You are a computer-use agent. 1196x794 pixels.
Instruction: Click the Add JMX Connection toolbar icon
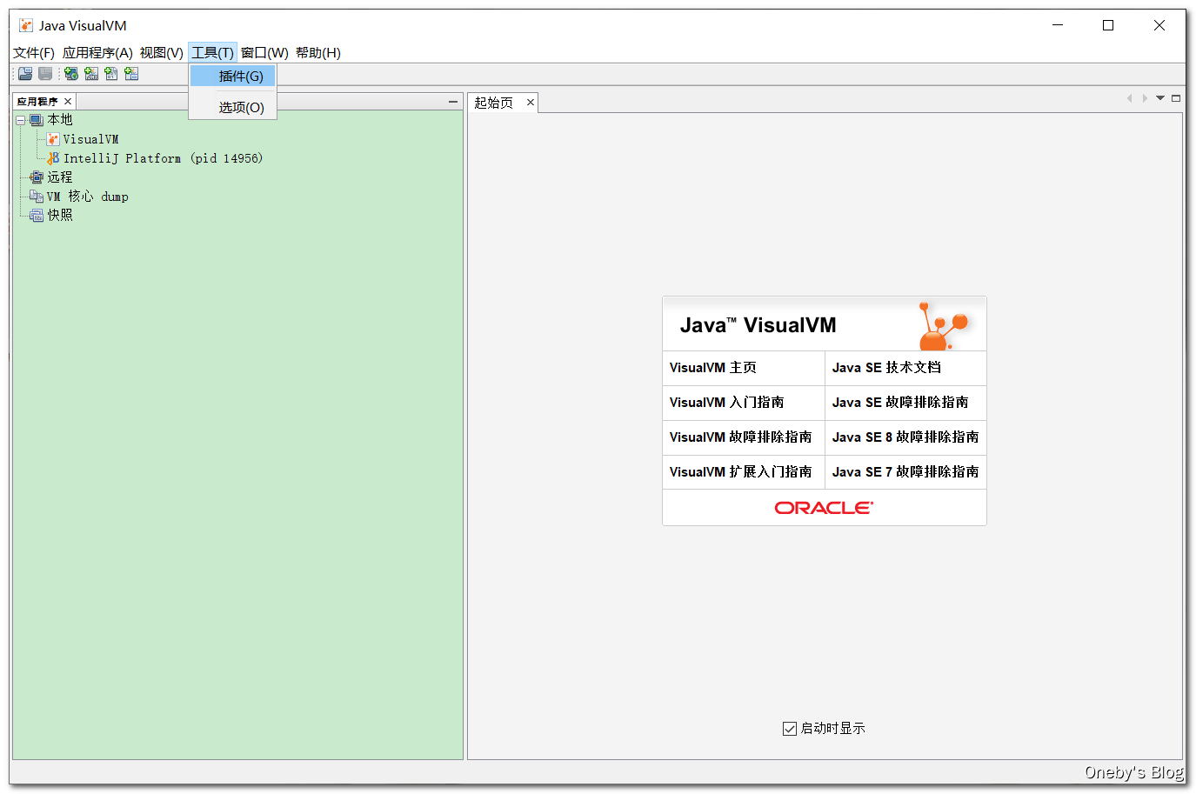91,74
